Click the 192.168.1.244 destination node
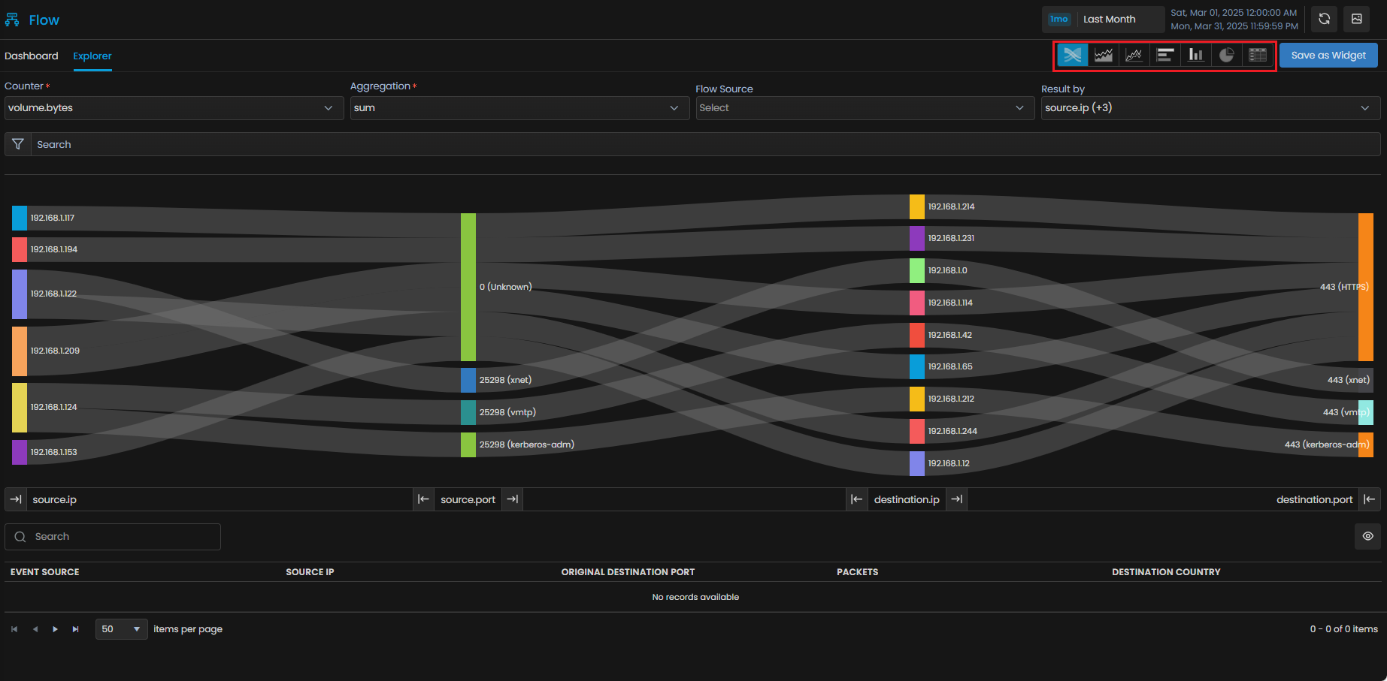The image size is (1387, 681). click(917, 431)
